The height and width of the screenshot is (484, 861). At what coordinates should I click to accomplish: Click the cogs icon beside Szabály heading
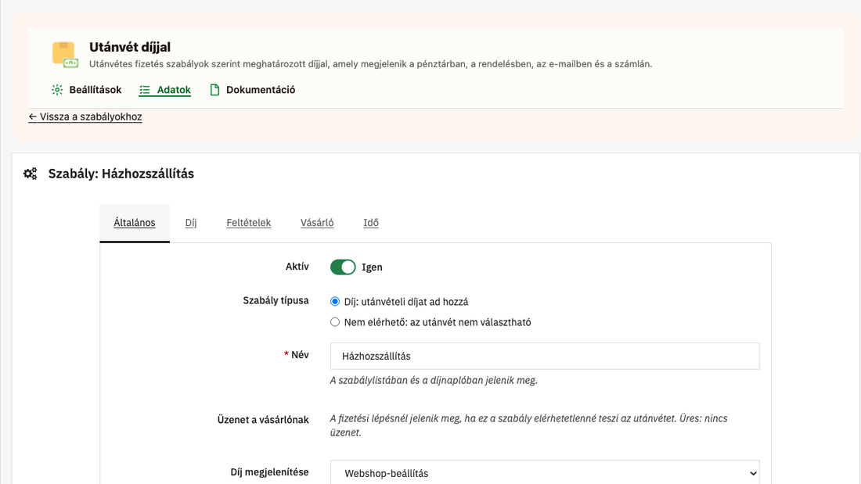pyautogui.click(x=31, y=174)
